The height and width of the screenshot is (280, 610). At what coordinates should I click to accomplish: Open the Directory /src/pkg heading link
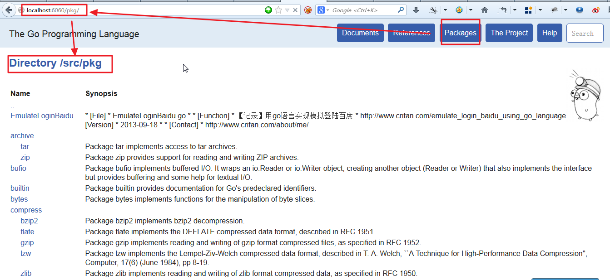55,63
